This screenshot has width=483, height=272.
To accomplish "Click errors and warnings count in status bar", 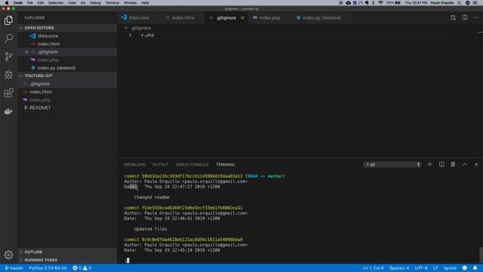I will pyautogui.click(x=82, y=268).
